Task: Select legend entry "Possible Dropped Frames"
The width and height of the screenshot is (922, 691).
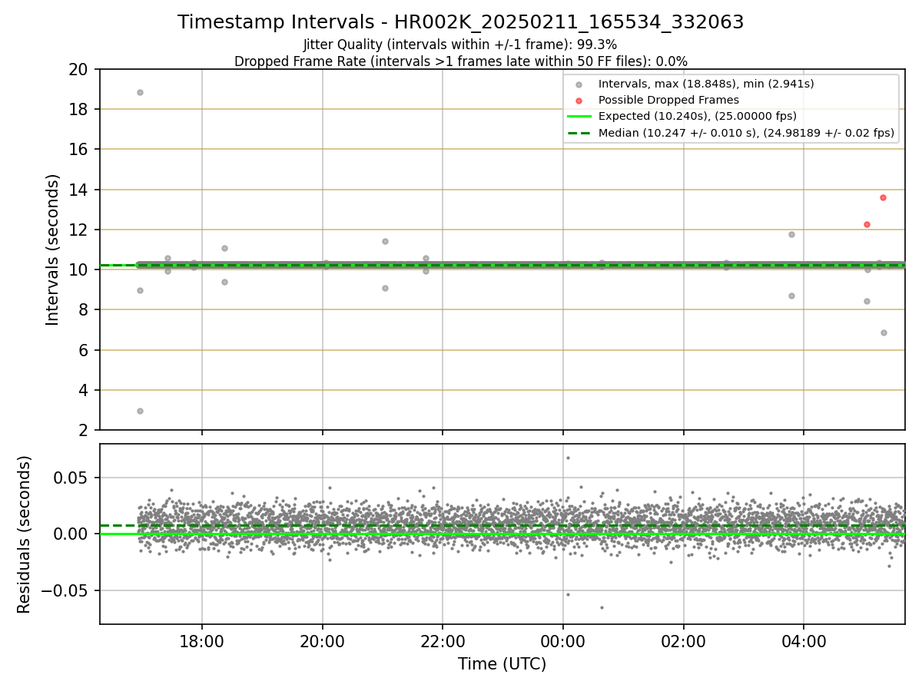Action: coord(668,100)
